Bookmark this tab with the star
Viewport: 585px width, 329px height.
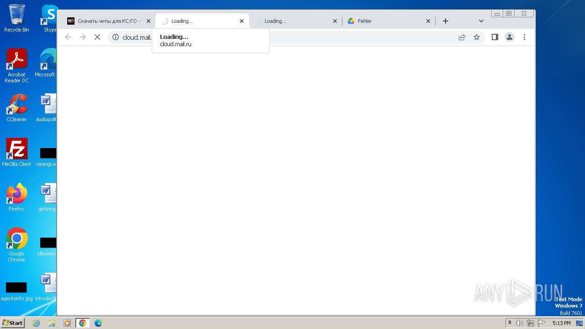point(477,37)
